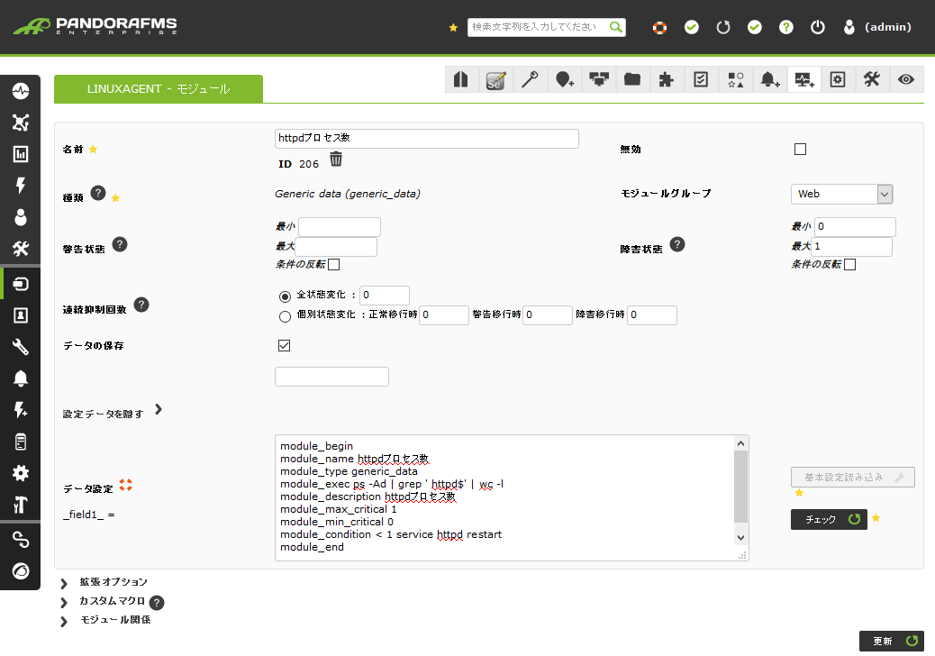Open the folder collections agent tab
The width and height of the screenshot is (935, 656).
(x=632, y=79)
